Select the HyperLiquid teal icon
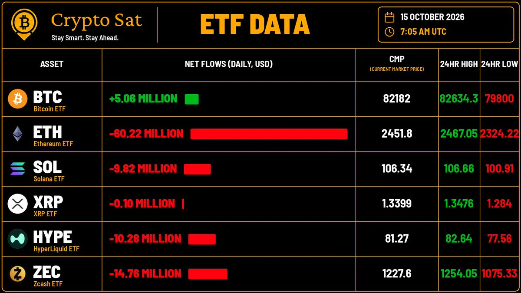 [x=18, y=239]
